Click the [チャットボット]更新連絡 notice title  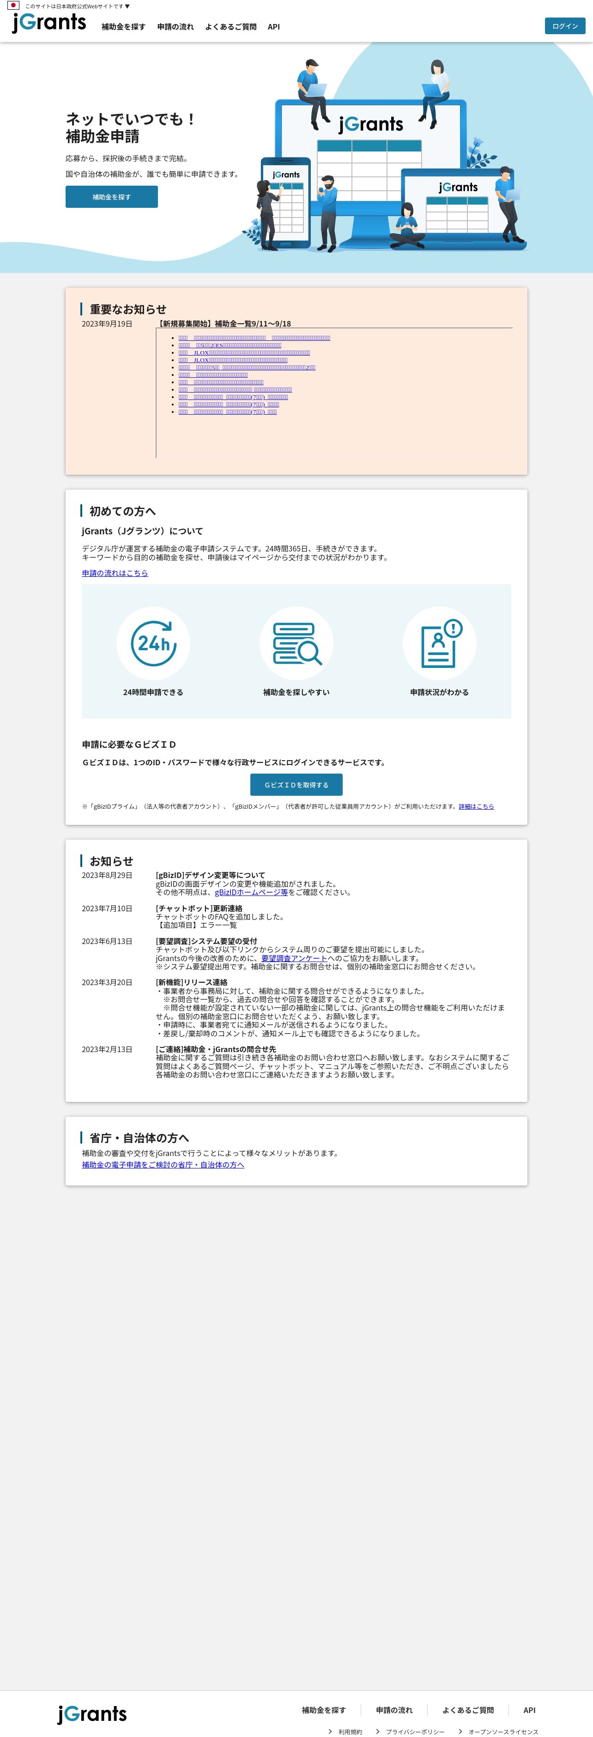[x=199, y=908]
